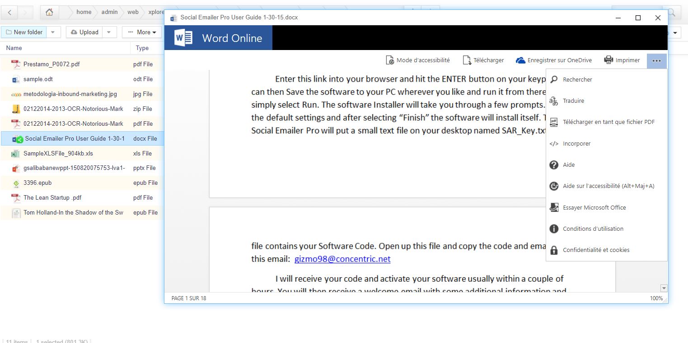Click the Essayer Microsoft Office icon
Viewport: 688px width, 343px height.
point(554,207)
